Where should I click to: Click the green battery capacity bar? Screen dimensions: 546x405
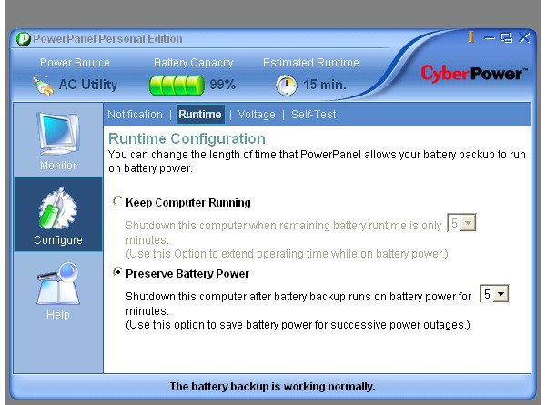[x=177, y=86]
